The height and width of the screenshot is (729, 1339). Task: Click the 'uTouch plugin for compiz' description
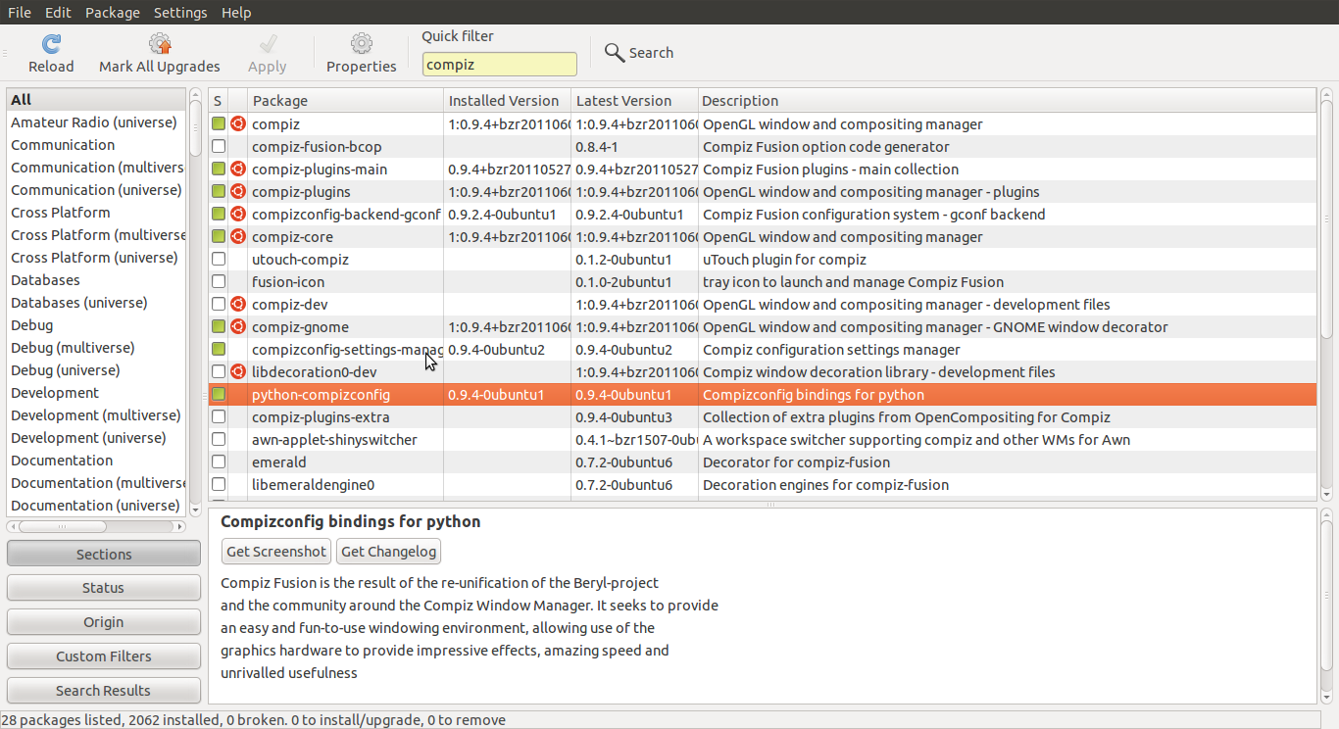click(785, 260)
